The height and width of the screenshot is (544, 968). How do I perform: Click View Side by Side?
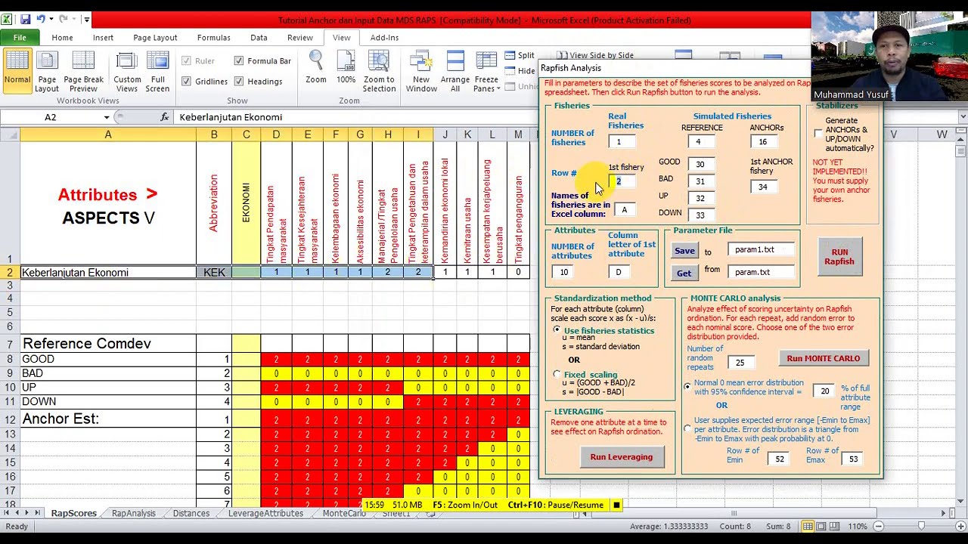click(595, 55)
